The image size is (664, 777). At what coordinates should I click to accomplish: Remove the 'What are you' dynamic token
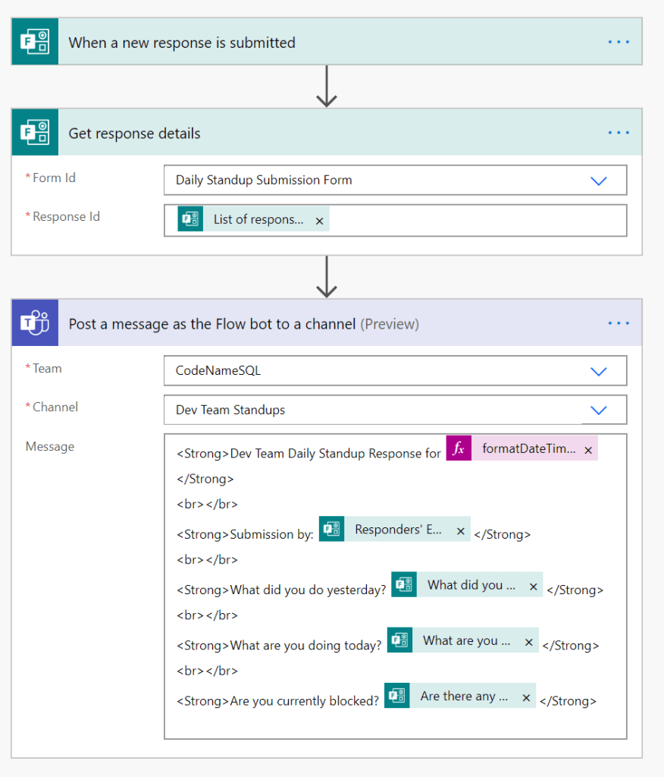tap(528, 641)
